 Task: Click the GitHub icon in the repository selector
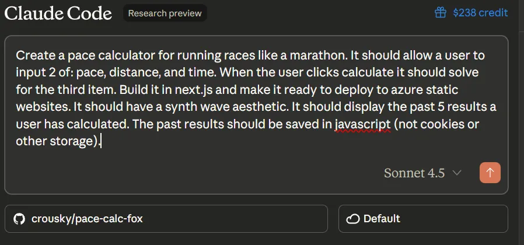coord(19,219)
